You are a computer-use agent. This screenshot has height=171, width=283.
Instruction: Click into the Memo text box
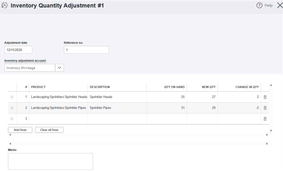[50, 161]
